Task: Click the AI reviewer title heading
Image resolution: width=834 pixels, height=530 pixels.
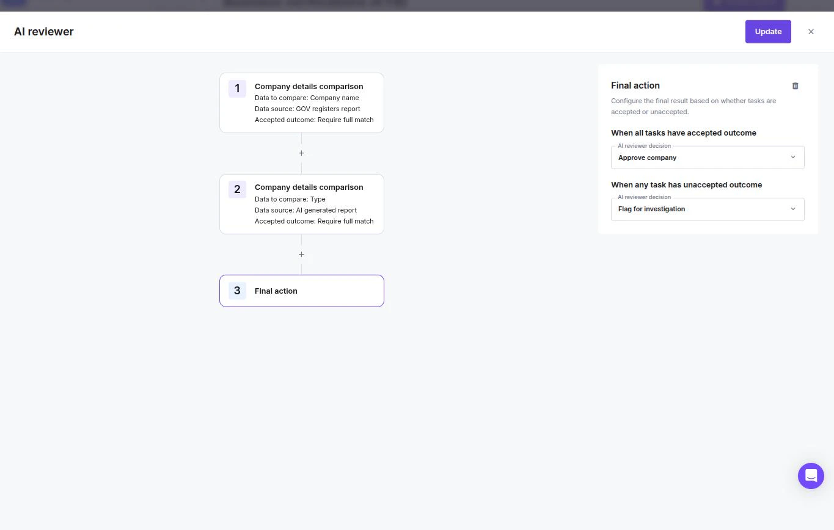Action: pyautogui.click(x=43, y=31)
